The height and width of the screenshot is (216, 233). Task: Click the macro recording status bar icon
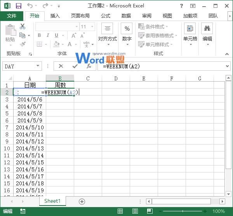pyautogui.click(x=23, y=211)
